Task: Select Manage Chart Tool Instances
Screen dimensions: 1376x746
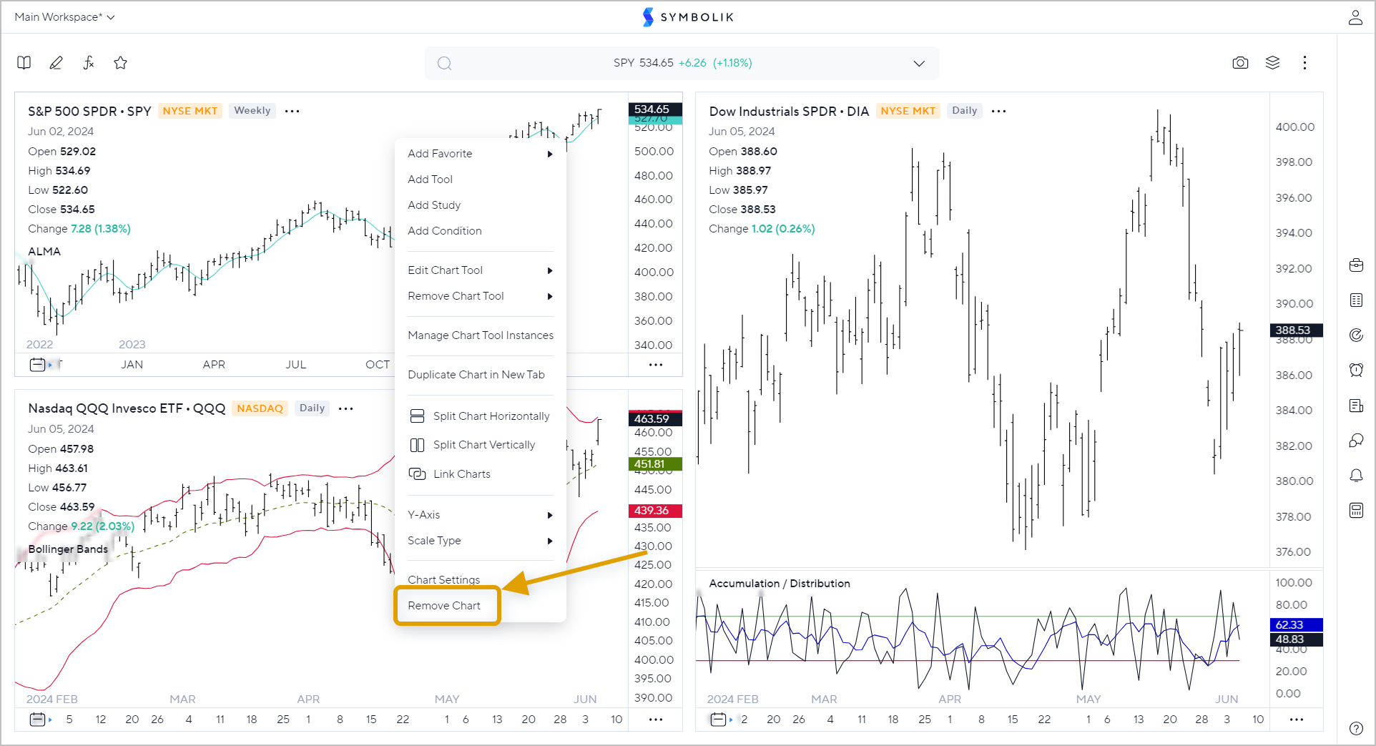Action: 481,335
